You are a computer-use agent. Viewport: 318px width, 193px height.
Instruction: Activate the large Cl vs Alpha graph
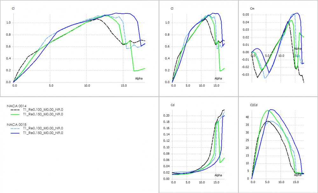click(x=79, y=48)
